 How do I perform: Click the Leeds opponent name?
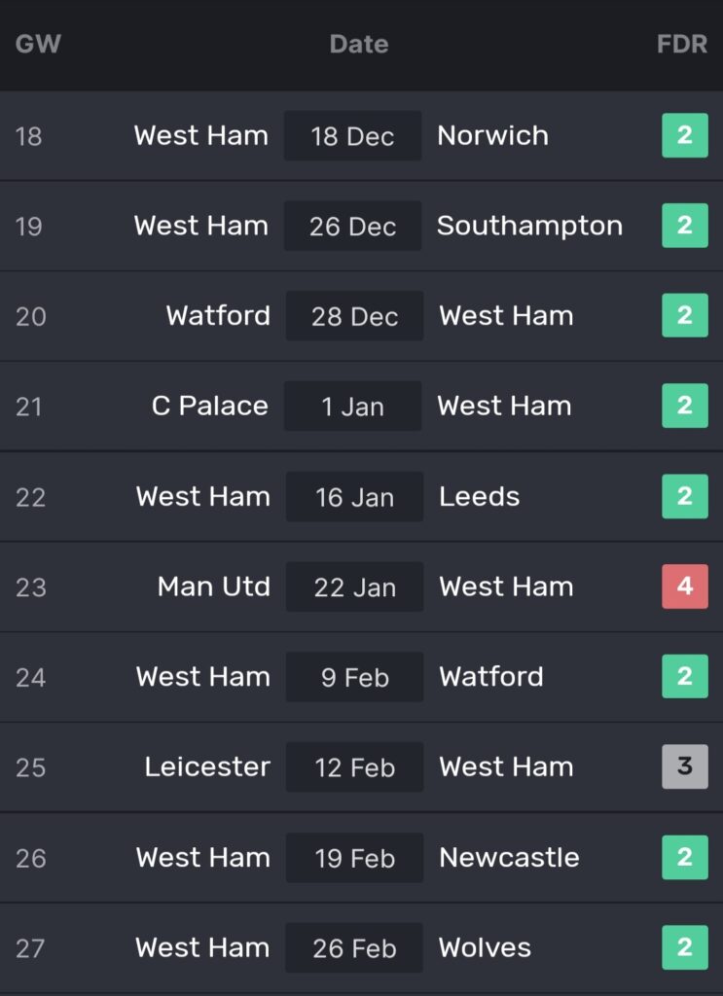[479, 496]
